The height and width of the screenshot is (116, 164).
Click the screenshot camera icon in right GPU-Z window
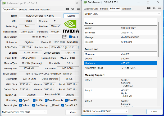(149, 8)
